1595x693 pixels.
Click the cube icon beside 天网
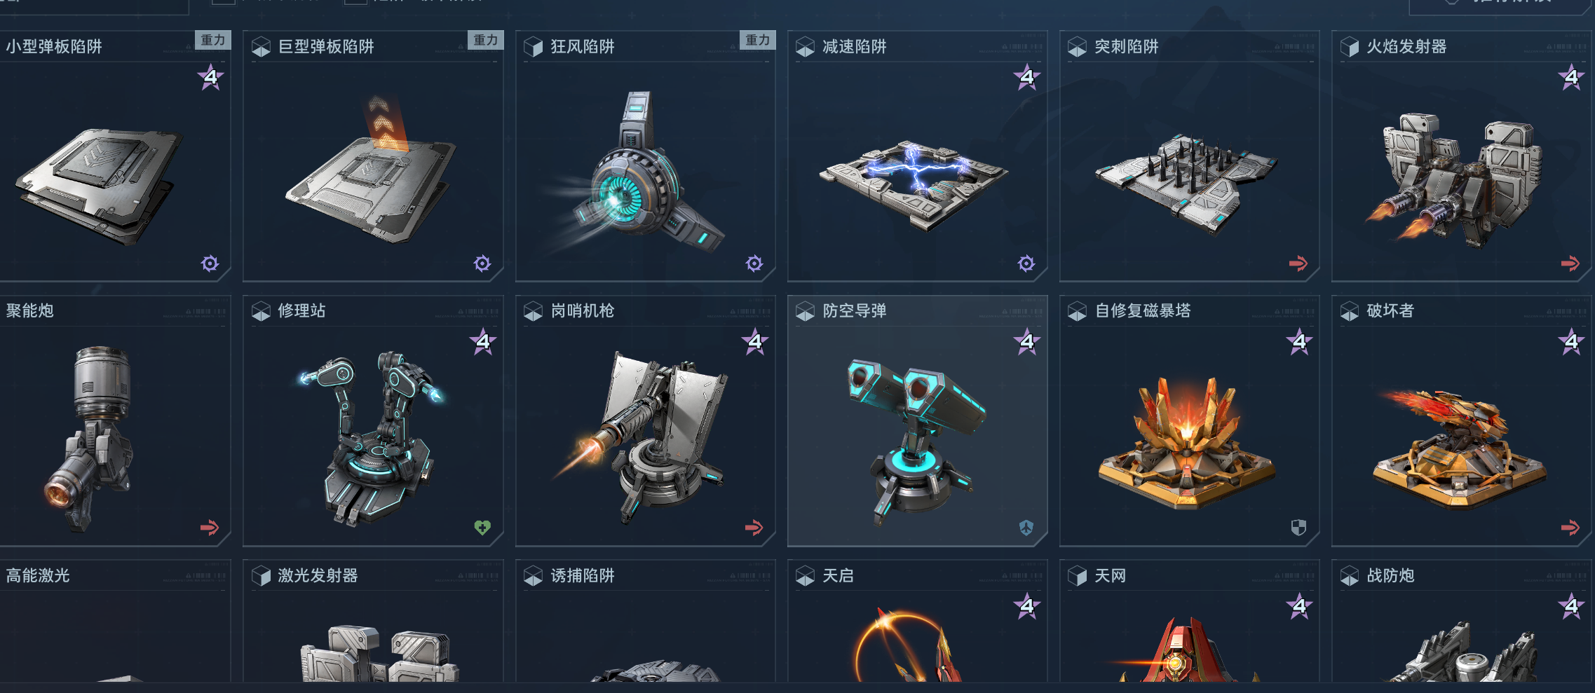1077,576
